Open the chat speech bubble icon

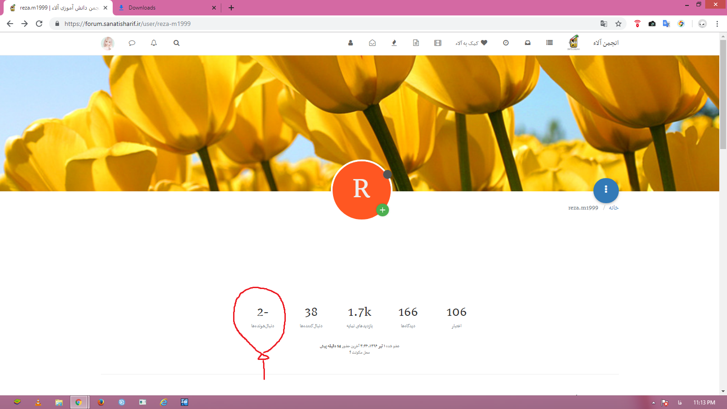[x=132, y=43]
